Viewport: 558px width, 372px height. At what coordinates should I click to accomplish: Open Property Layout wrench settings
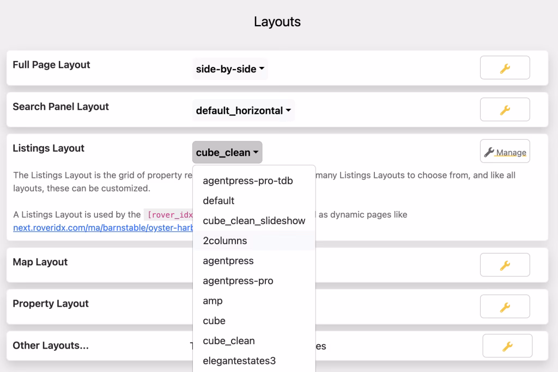[x=505, y=307]
